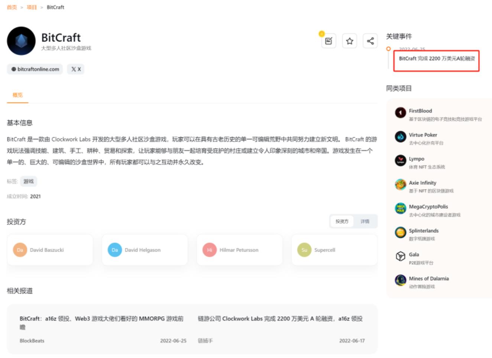The width and height of the screenshot is (492, 358).
Task: Click the BitCraft project title heading
Action: point(61,38)
